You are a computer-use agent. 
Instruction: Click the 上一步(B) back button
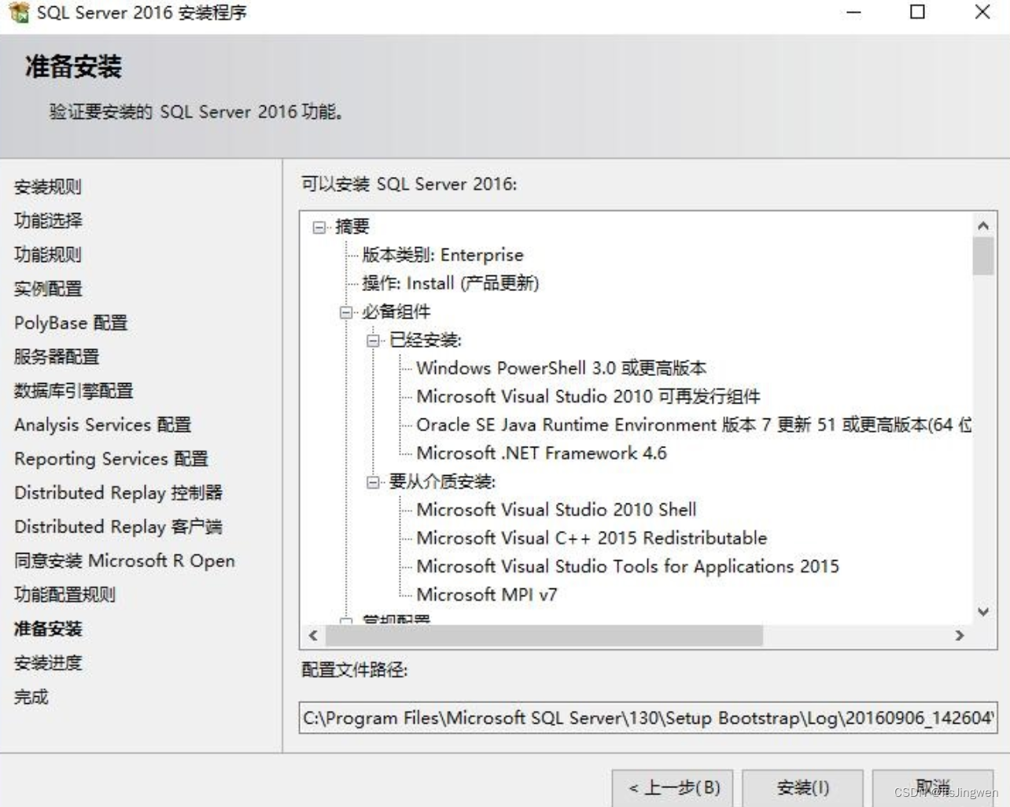tap(673, 787)
